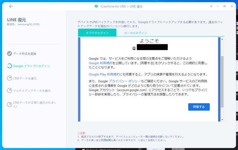Switch to the ローカルログイン tab
Viewport: 238px width, 150px height.
pyautogui.click(x=135, y=33)
